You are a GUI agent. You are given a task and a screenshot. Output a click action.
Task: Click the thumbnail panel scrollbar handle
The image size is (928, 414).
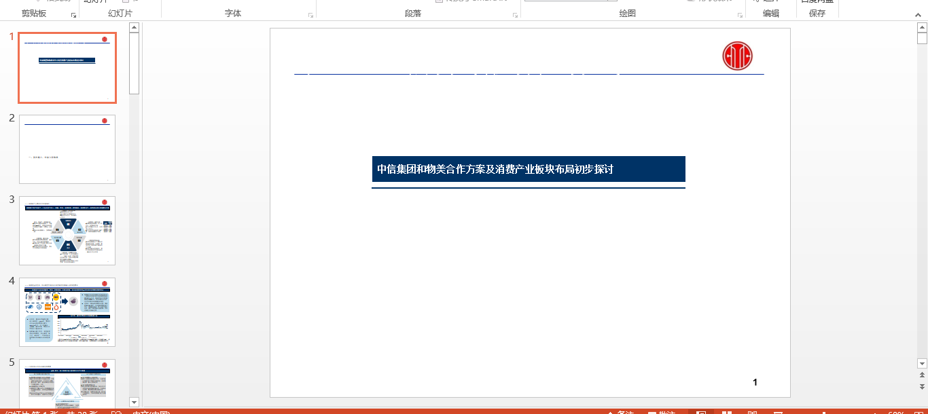[x=134, y=63]
